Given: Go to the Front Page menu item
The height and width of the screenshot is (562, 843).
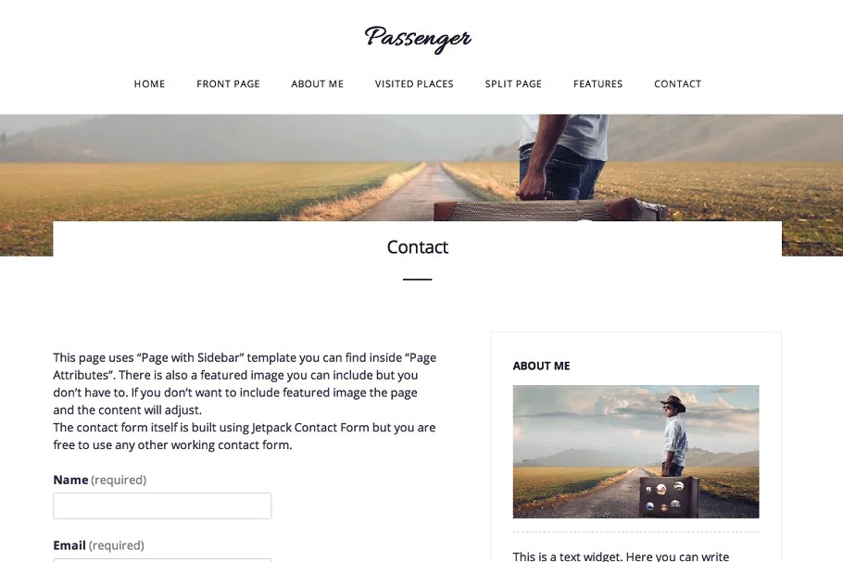Looking at the screenshot, I should tap(228, 84).
